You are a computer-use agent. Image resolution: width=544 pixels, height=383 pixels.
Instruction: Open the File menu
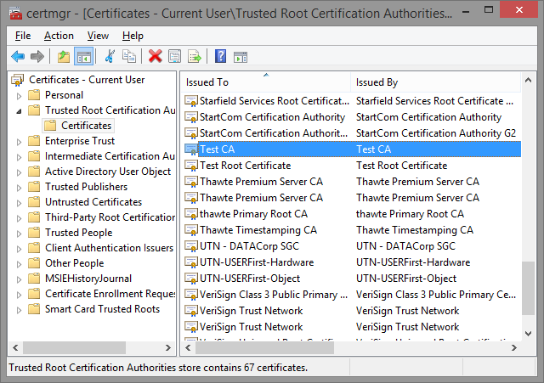(23, 36)
